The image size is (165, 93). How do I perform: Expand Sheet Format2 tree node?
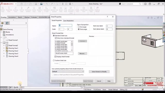point(4,45)
